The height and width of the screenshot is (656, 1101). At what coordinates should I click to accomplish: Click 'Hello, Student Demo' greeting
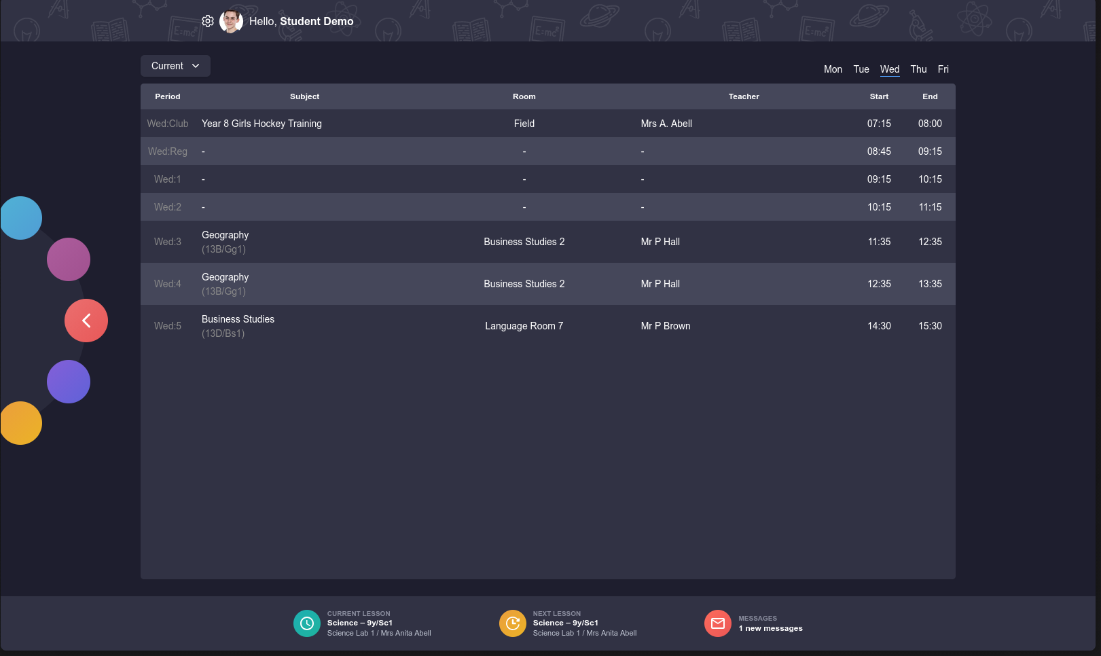(302, 21)
